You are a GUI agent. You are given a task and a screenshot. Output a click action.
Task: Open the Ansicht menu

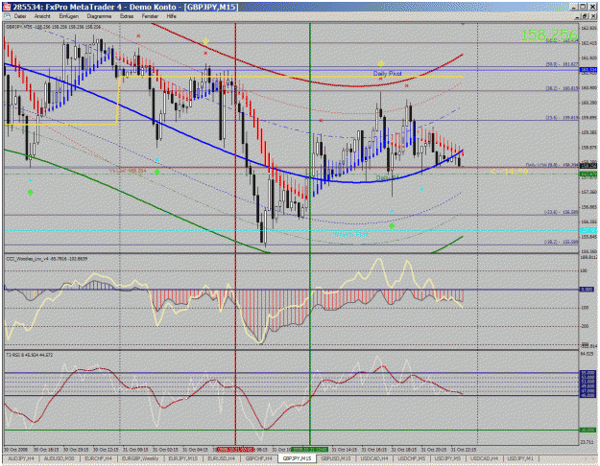[42, 16]
